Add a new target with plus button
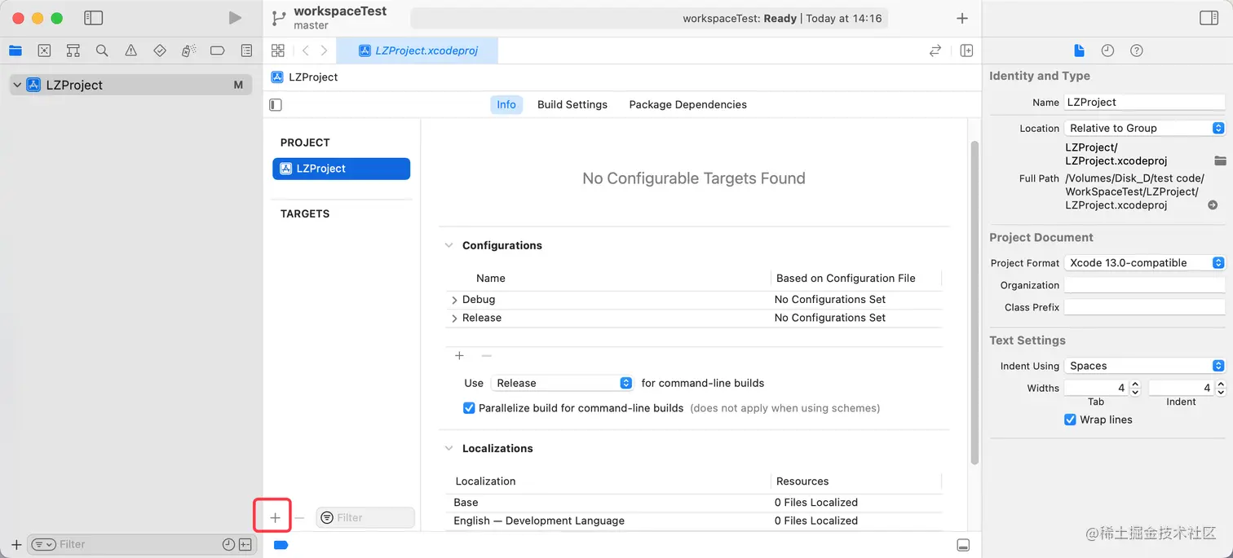The image size is (1233, 558). (275, 517)
